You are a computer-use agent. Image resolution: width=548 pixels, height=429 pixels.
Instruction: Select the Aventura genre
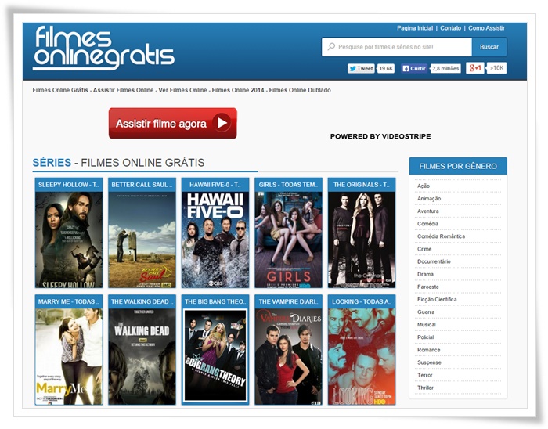427,211
